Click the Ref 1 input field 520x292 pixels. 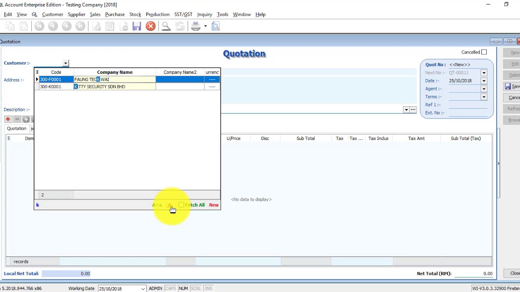click(x=468, y=105)
